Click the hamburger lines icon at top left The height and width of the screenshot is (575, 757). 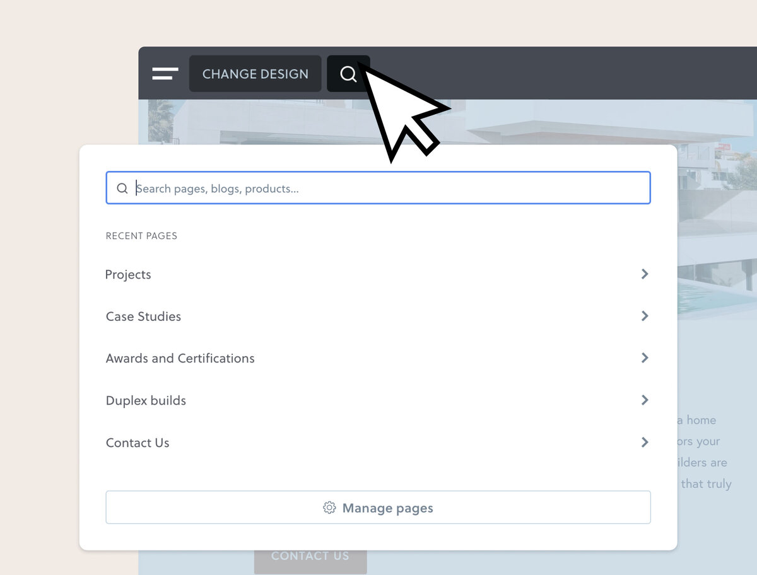pyautogui.click(x=165, y=73)
